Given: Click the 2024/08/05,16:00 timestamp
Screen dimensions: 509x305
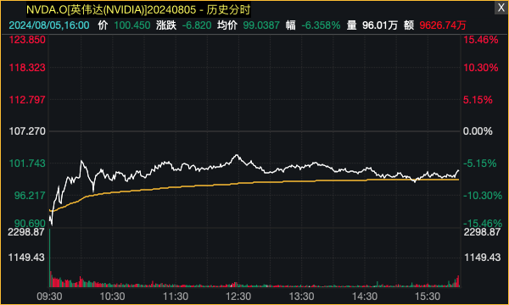Looking at the screenshot, I should coord(49,25).
